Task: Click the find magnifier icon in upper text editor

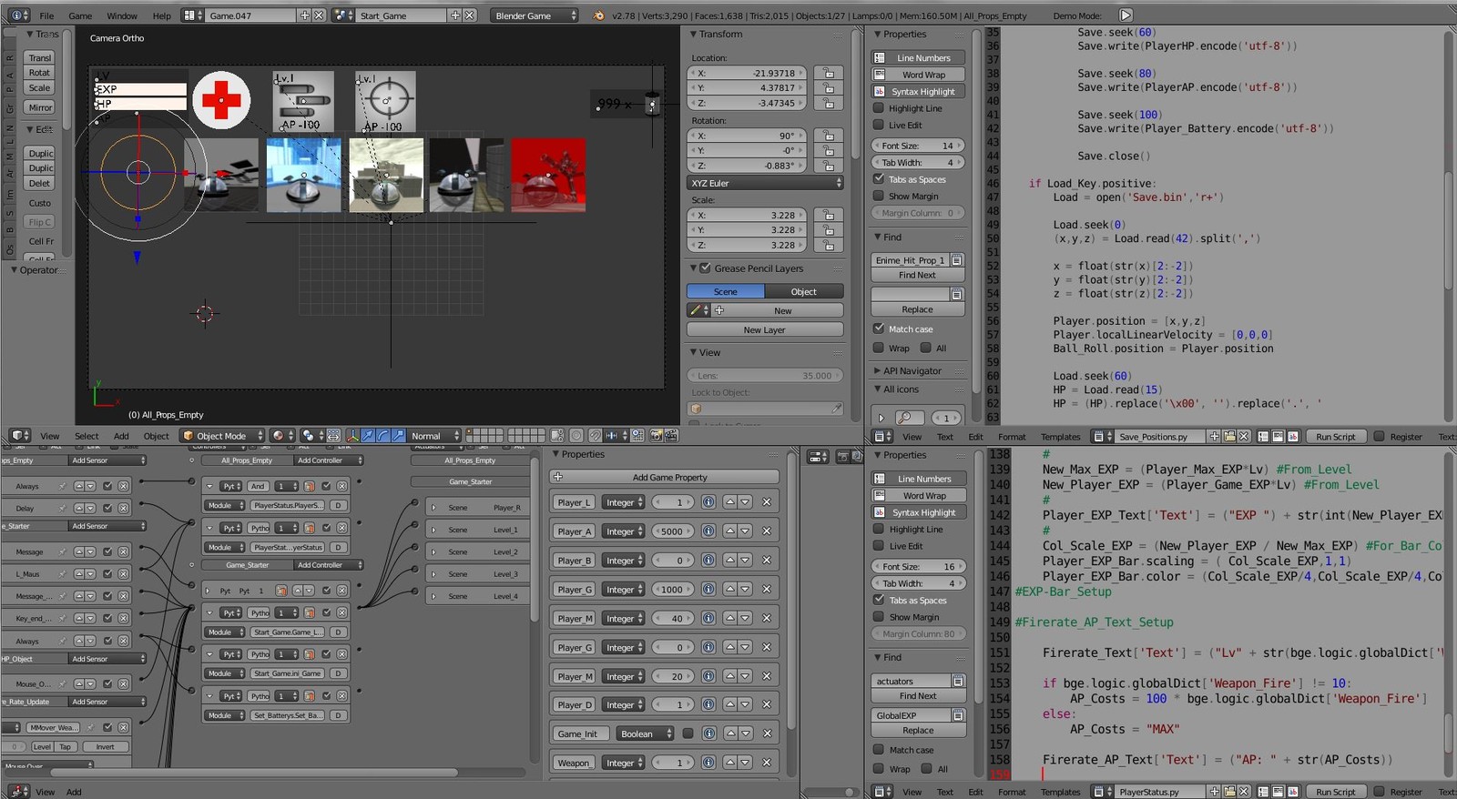Action: coord(908,418)
